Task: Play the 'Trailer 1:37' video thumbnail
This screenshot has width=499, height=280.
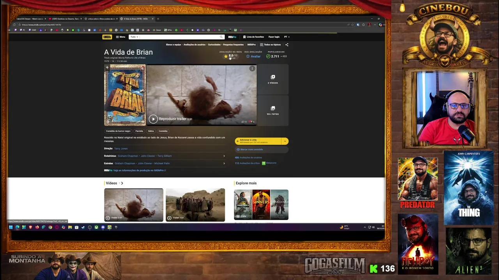Action: click(195, 205)
